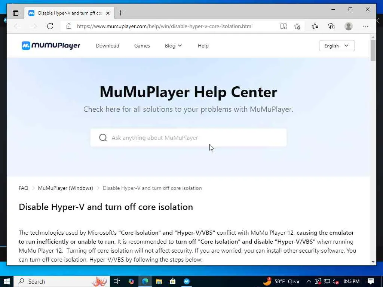383x287 pixels.
Task: Click the browser Forward arrow
Action: (x=34, y=26)
